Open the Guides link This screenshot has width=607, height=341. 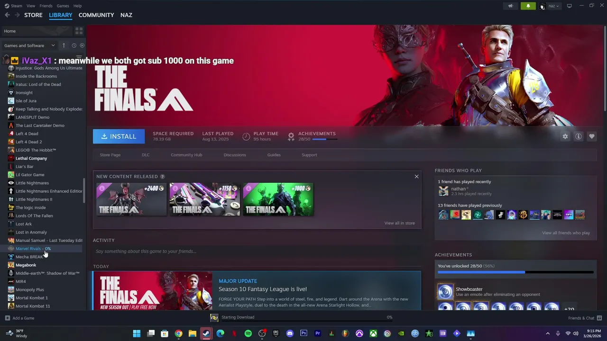coord(274,155)
